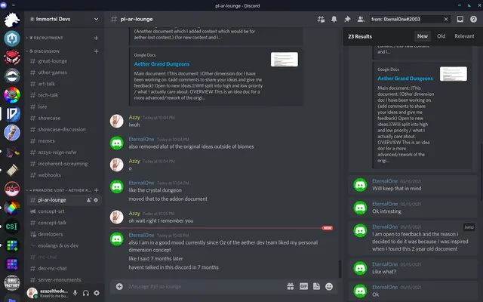Image resolution: width=483 pixels, height=302 pixels.
Task: Open the concept-art announcement channel
Action: pos(64,211)
